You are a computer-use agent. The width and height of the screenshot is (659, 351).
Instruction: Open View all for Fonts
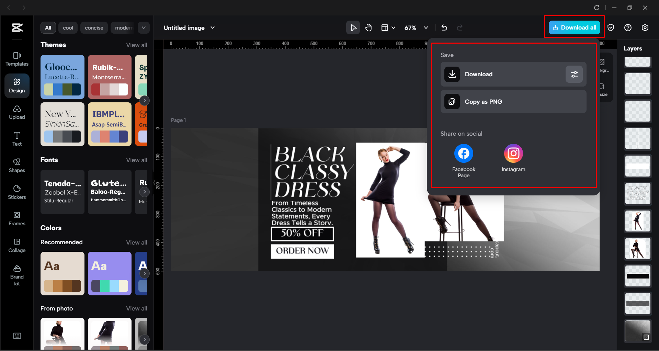(136, 160)
